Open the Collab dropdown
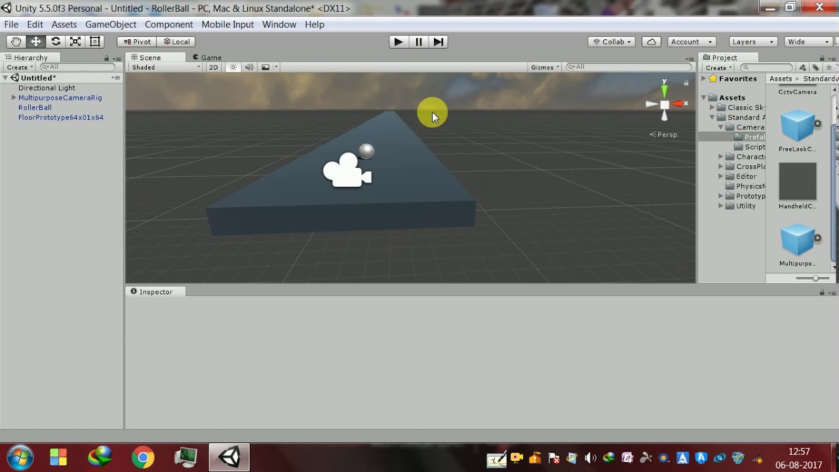Viewport: 839px width, 472px height. click(612, 41)
